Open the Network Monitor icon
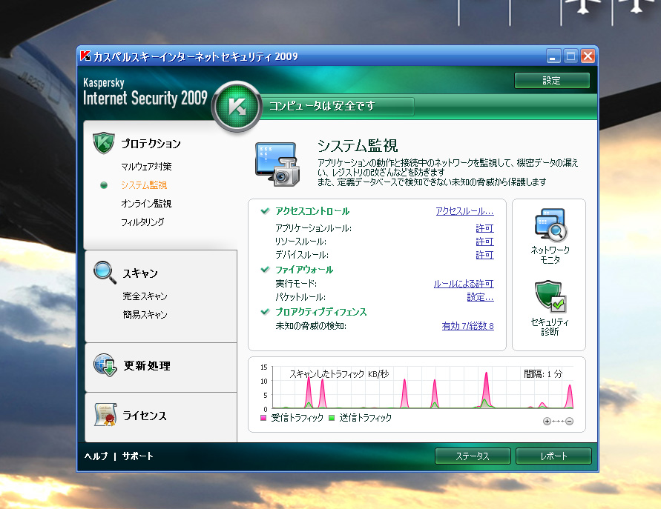Viewport: 661px width, 509px height. tap(550, 225)
